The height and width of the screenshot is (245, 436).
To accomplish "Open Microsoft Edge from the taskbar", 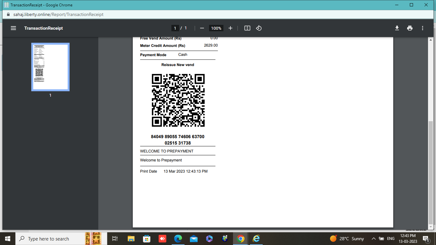I will click(x=178, y=239).
